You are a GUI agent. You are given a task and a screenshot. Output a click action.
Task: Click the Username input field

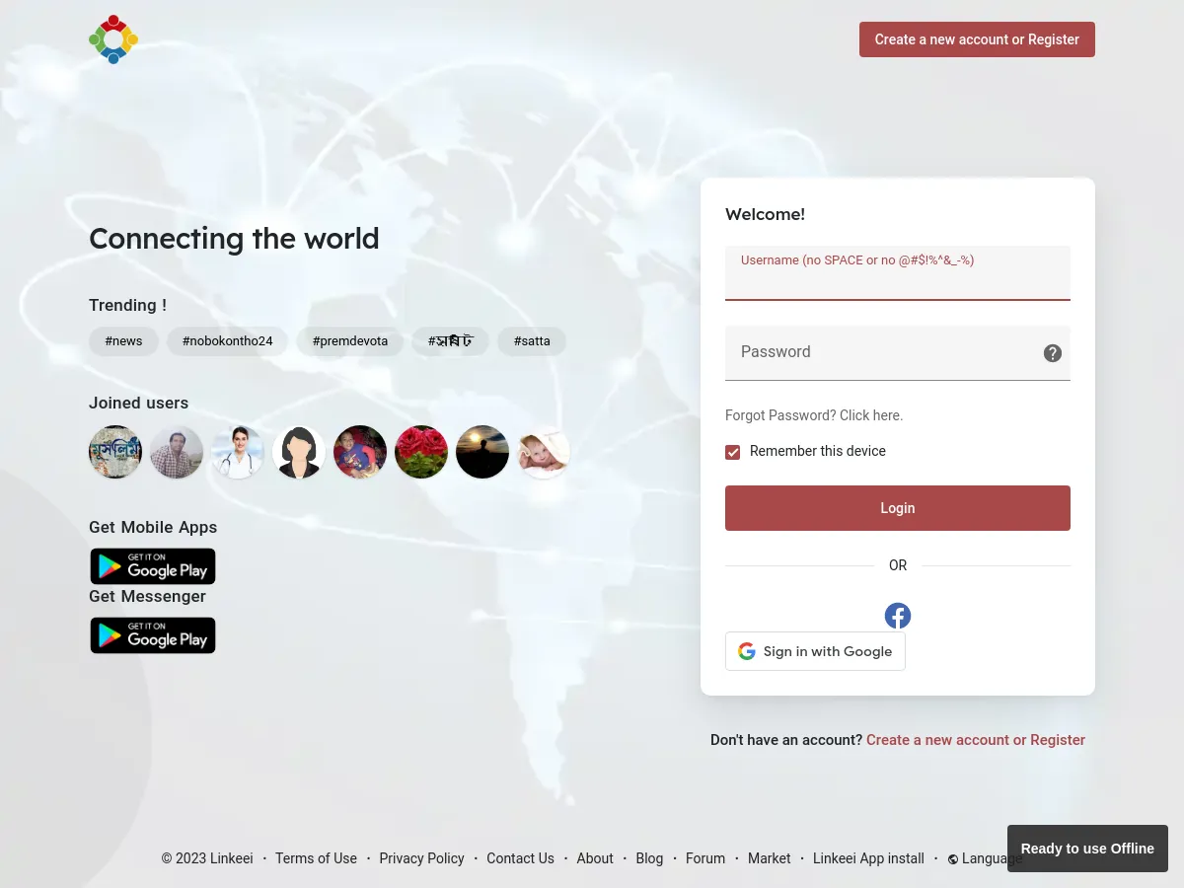897,279
